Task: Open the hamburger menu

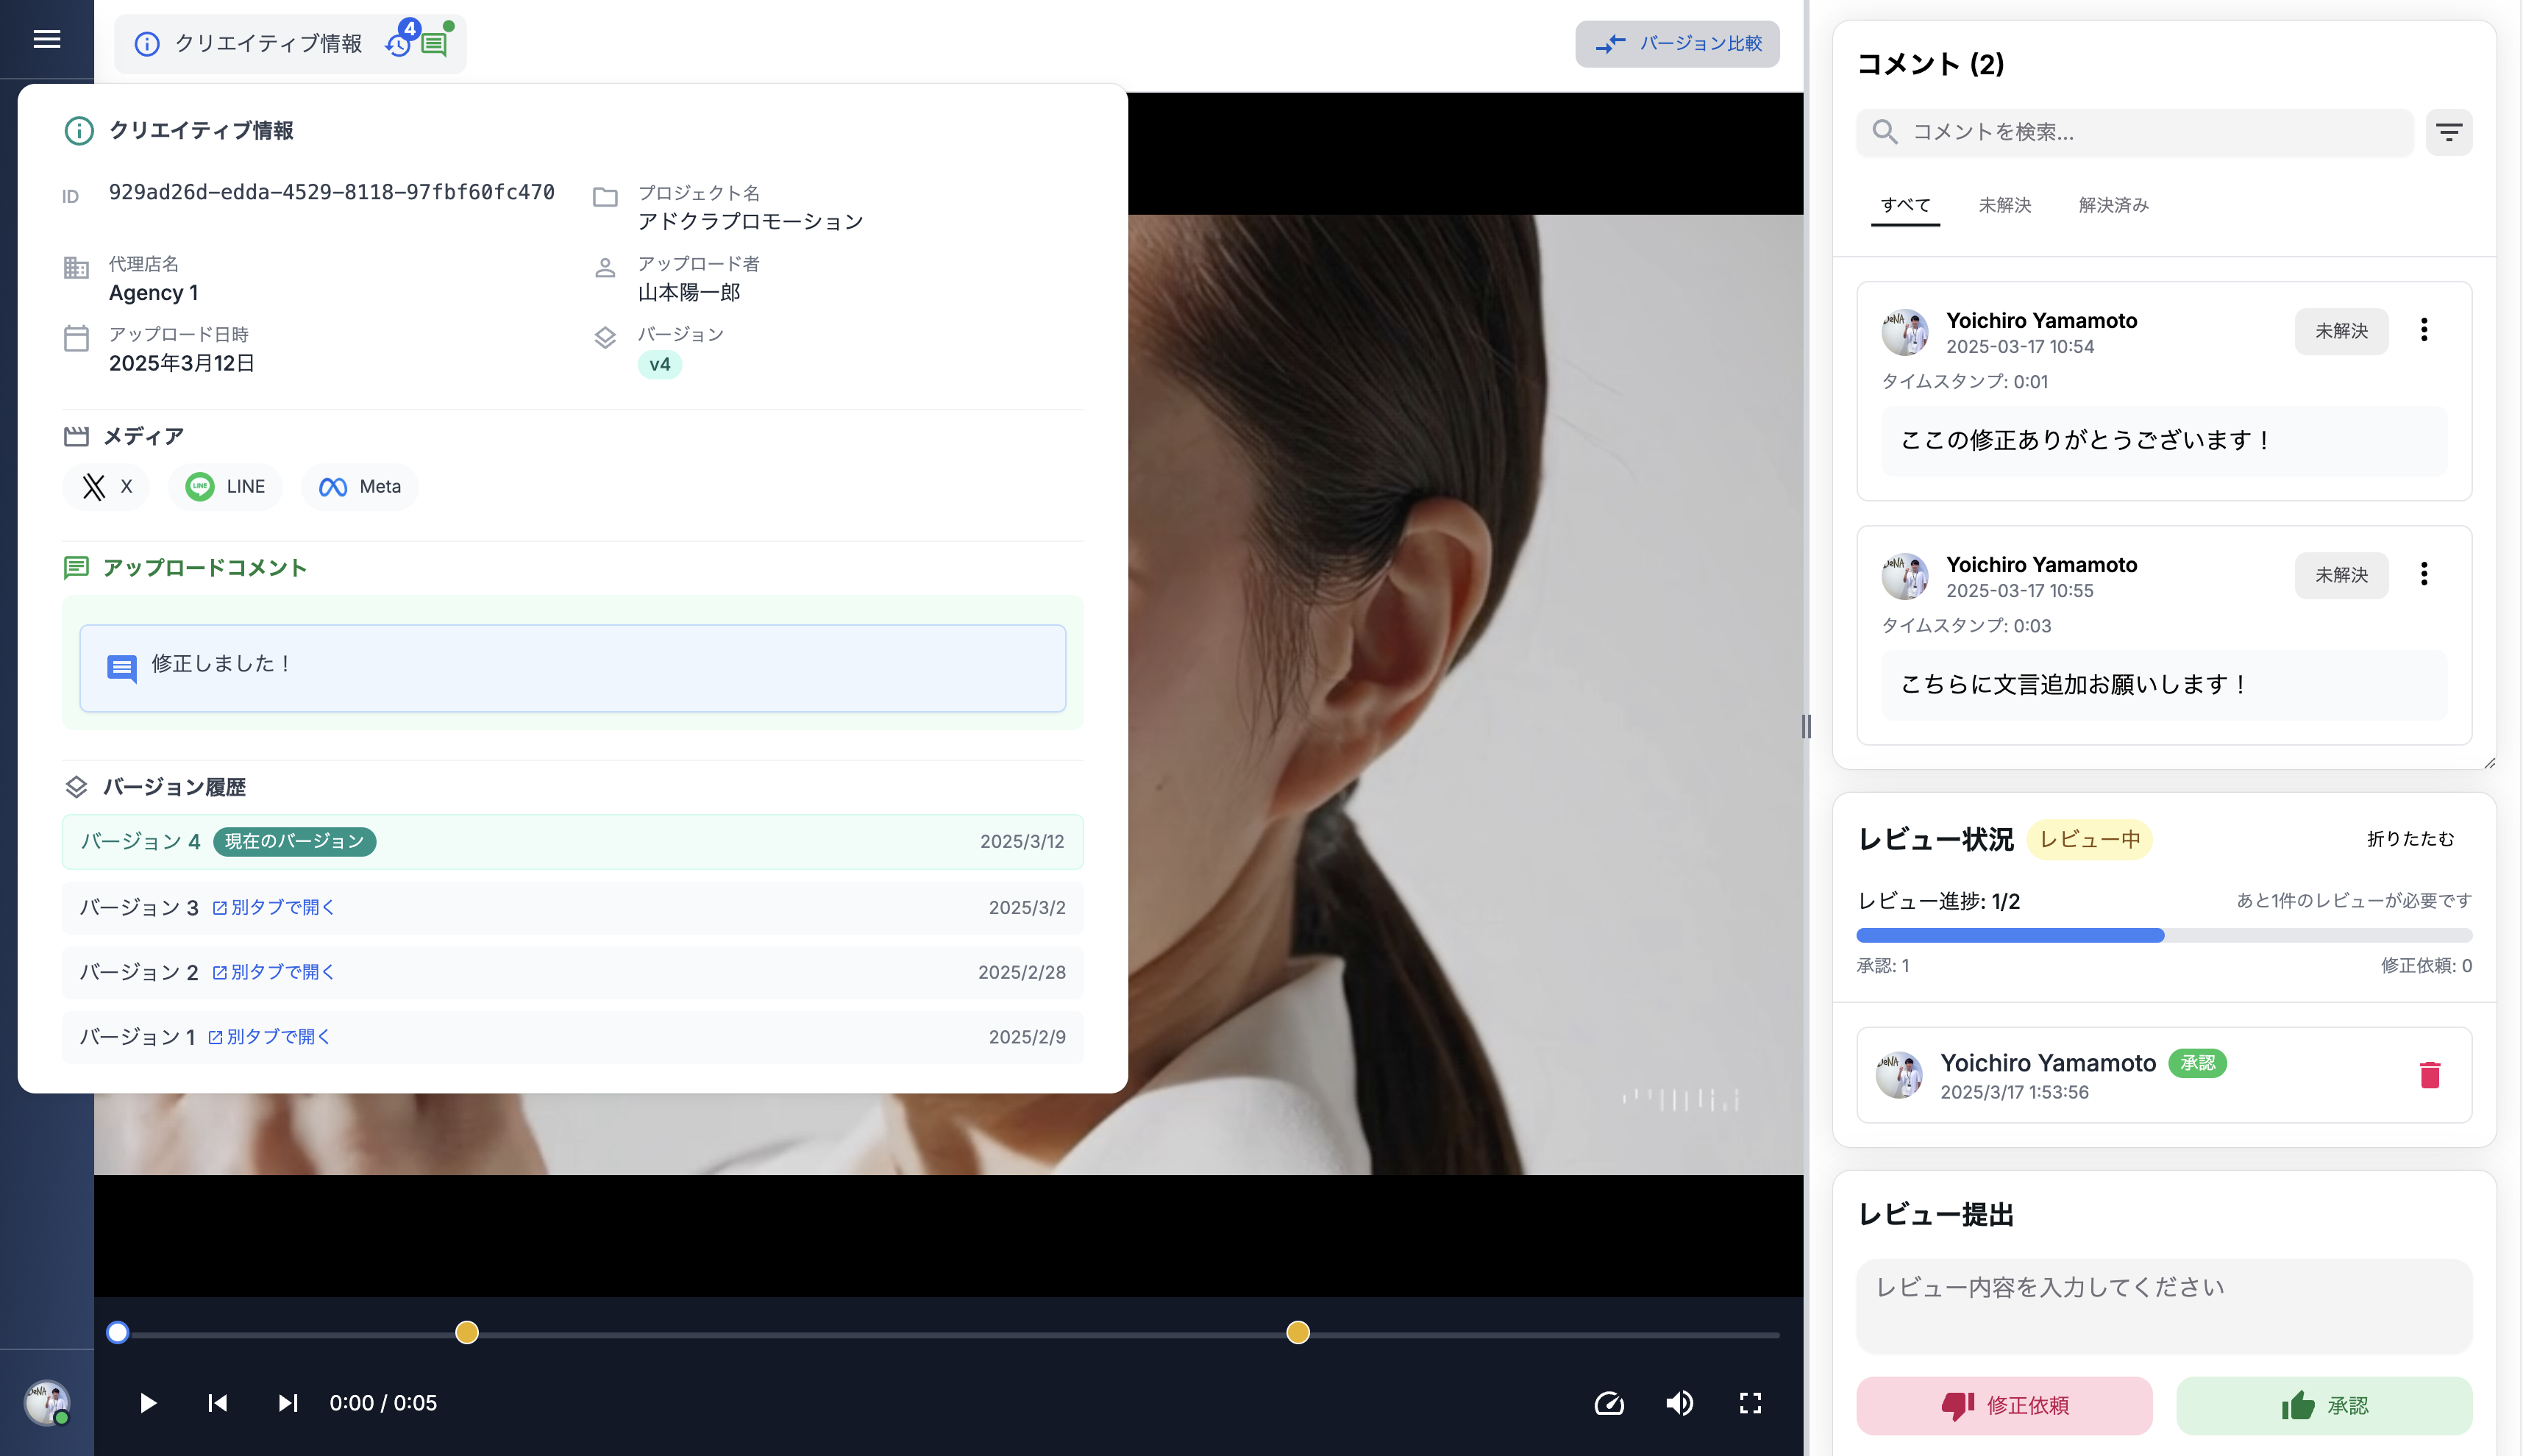Action: (46, 39)
